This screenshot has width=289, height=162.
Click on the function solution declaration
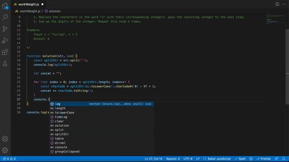52,56
